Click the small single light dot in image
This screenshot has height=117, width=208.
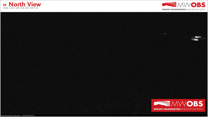pos(165,34)
